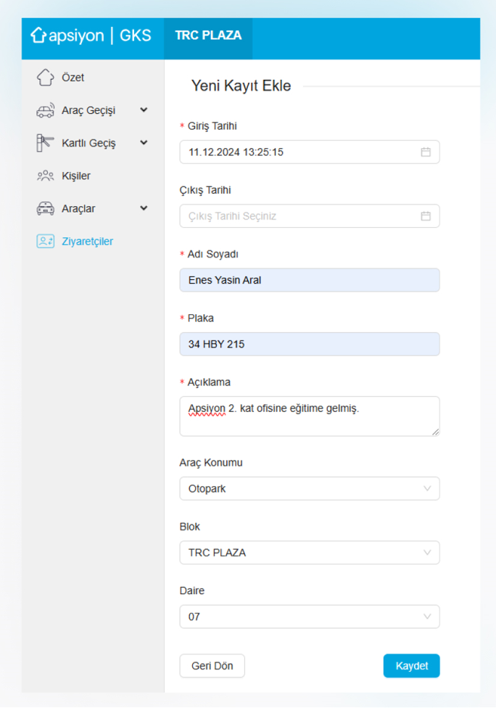Open Araçlar menu item
Viewport: 496px width, 708px height.
pos(78,209)
